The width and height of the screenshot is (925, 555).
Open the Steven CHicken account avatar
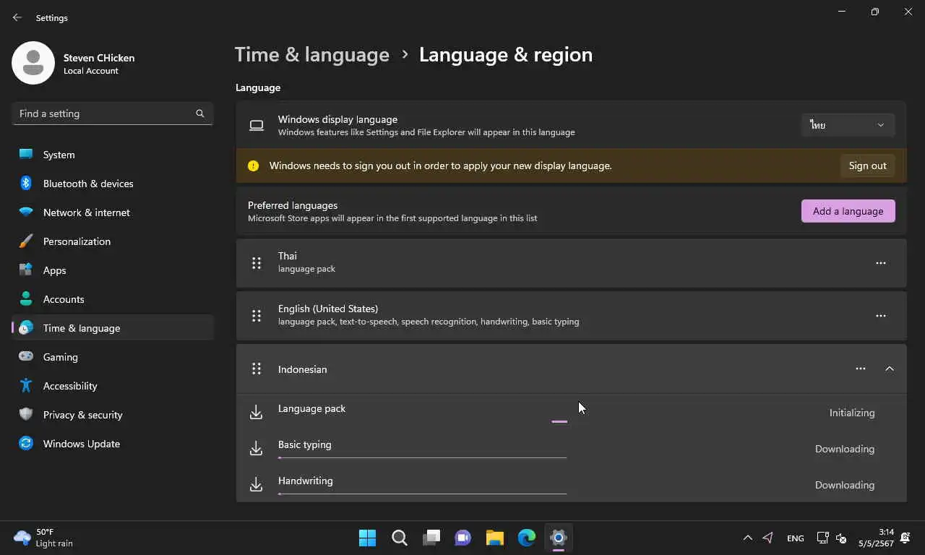click(x=33, y=63)
